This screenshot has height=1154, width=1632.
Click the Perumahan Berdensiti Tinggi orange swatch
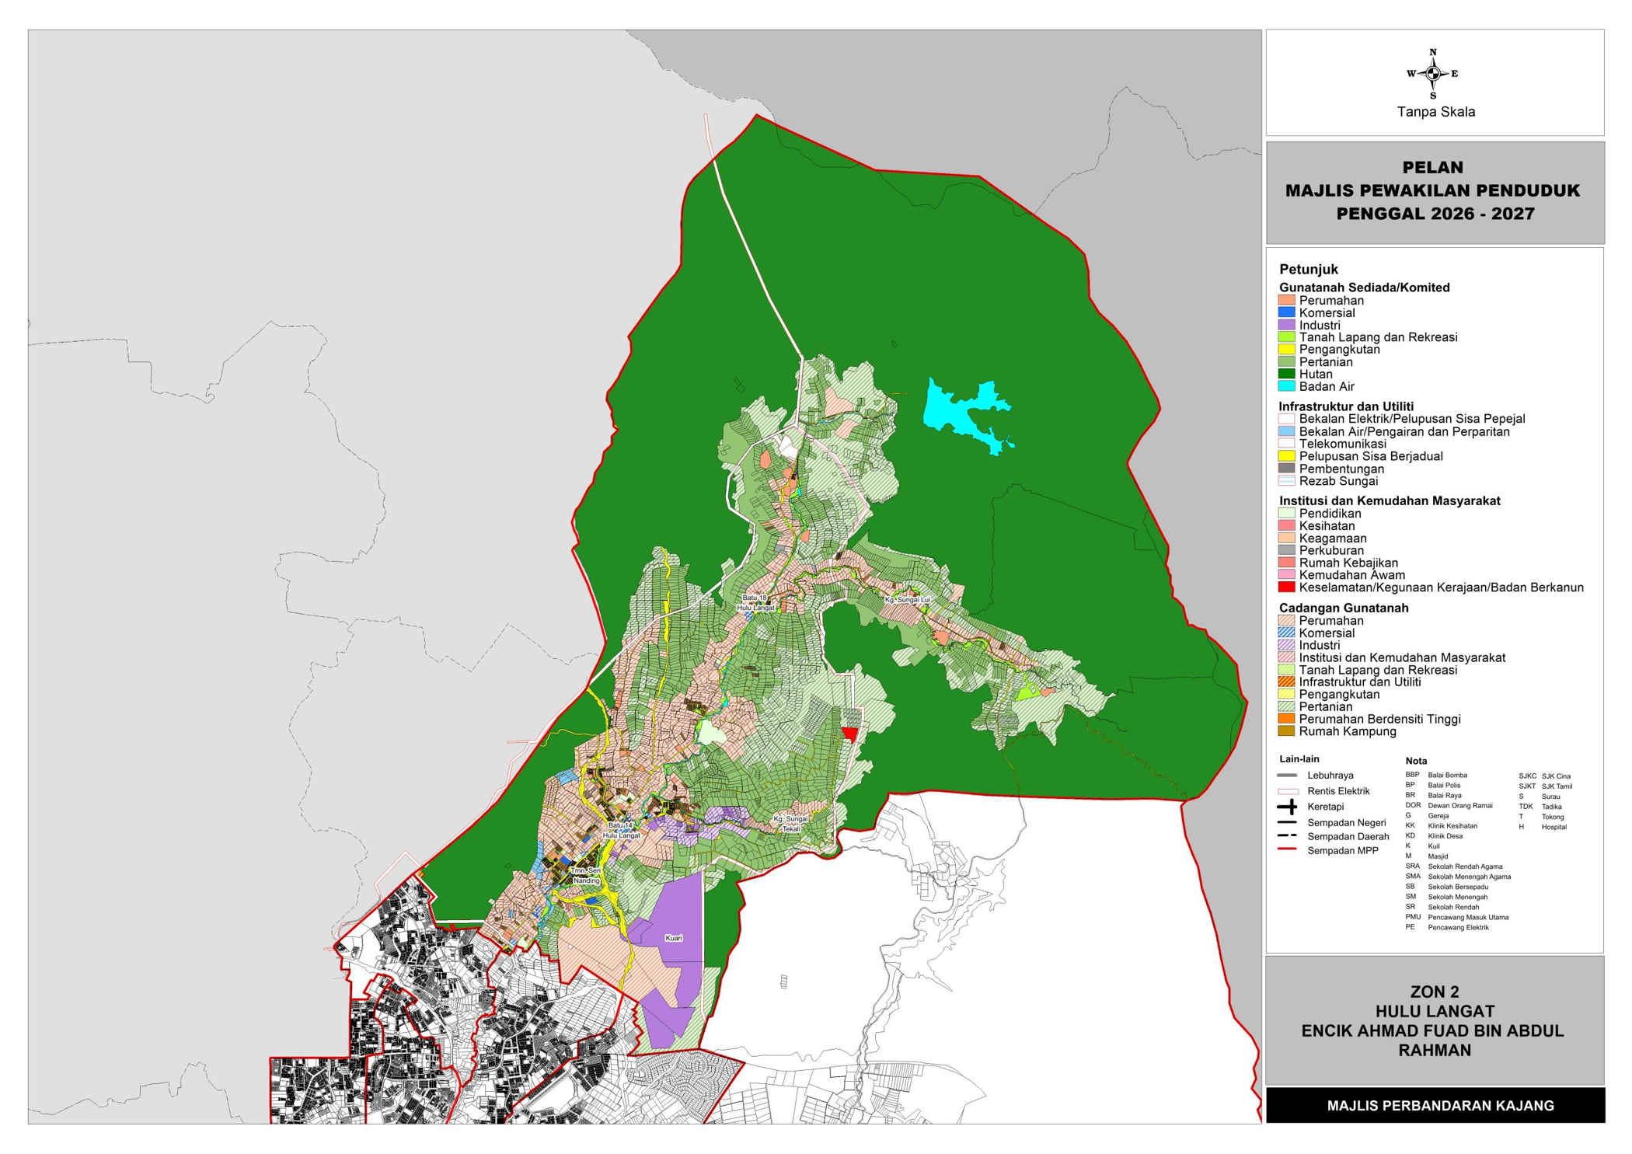(1287, 719)
